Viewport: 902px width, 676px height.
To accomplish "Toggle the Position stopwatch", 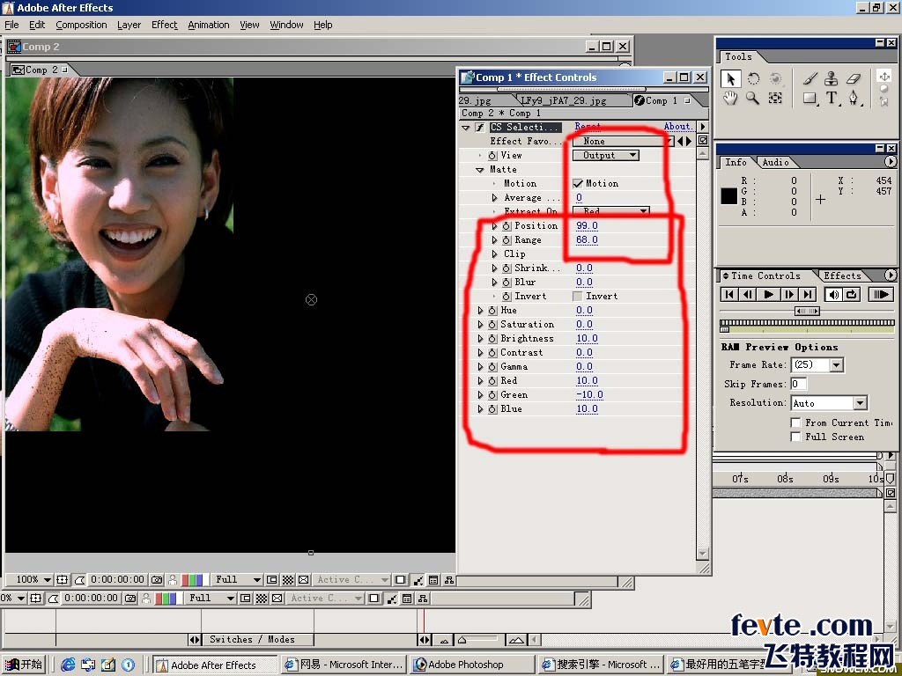I will tap(506, 226).
